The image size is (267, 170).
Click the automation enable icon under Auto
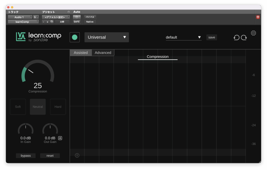(77, 17)
